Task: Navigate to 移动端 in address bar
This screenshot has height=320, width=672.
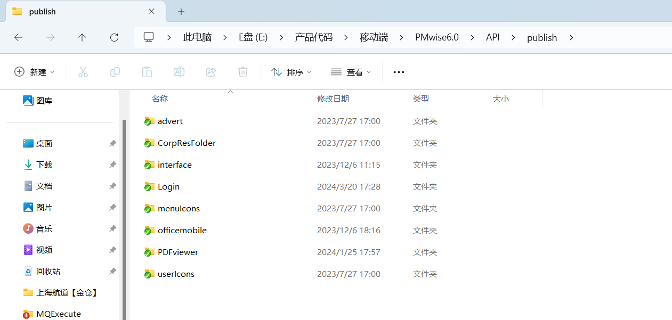Action: tap(374, 37)
